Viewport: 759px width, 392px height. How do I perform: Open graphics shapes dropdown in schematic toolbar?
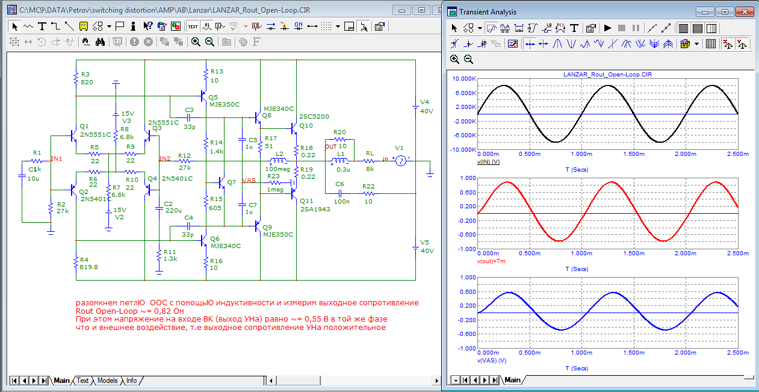(109, 26)
